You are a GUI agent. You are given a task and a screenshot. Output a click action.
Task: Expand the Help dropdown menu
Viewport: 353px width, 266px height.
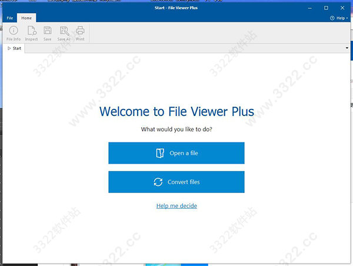339,18
